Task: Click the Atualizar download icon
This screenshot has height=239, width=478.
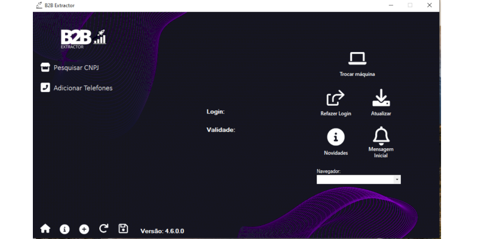Action: pos(381,97)
